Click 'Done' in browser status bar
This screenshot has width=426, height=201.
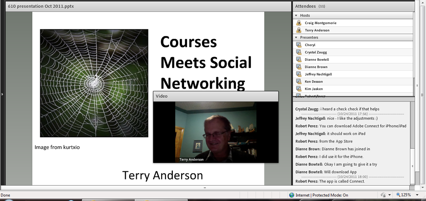[6, 195]
